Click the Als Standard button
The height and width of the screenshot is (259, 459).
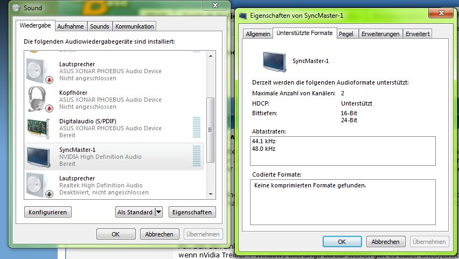point(135,212)
